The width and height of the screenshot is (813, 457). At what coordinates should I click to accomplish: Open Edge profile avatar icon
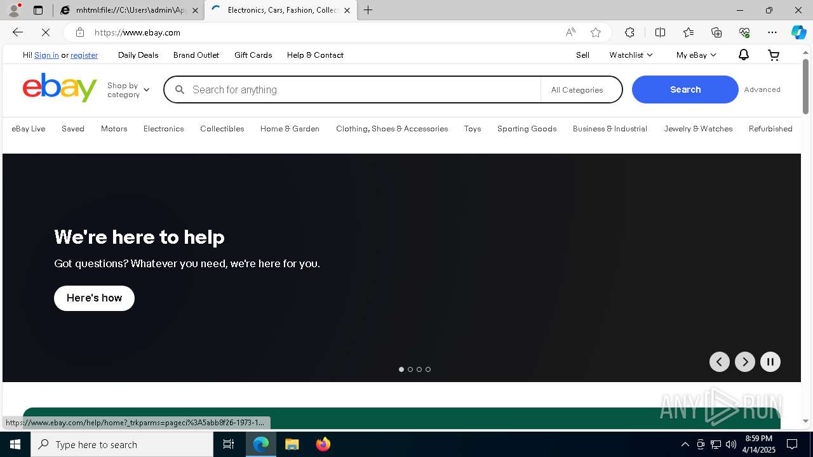(x=13, y=10)
